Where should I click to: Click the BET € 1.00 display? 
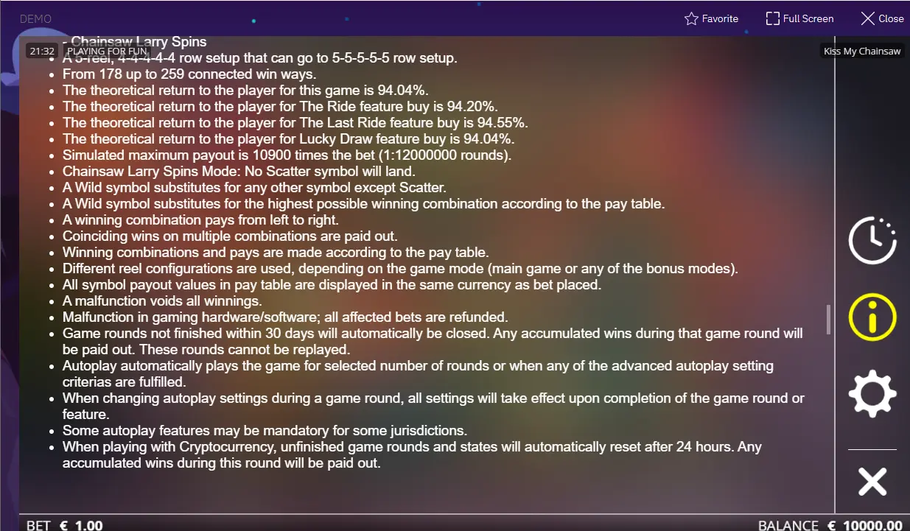[x=65, y=525]
